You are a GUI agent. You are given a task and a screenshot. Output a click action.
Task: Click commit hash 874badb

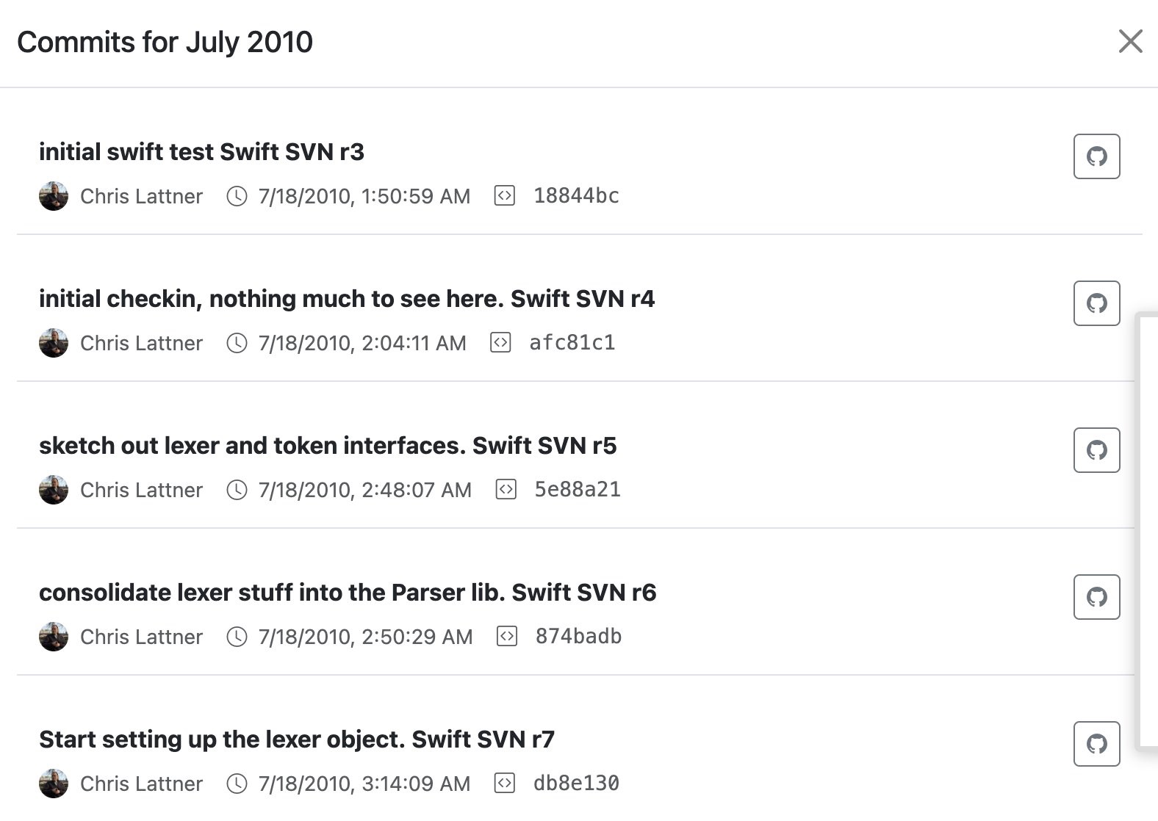coord(578,637)
